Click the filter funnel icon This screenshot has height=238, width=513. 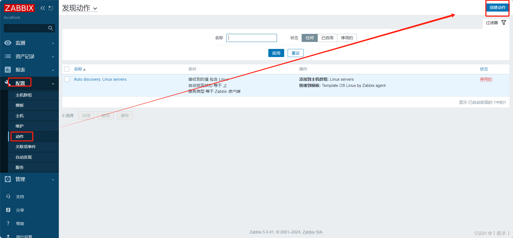tap(504, 23)
